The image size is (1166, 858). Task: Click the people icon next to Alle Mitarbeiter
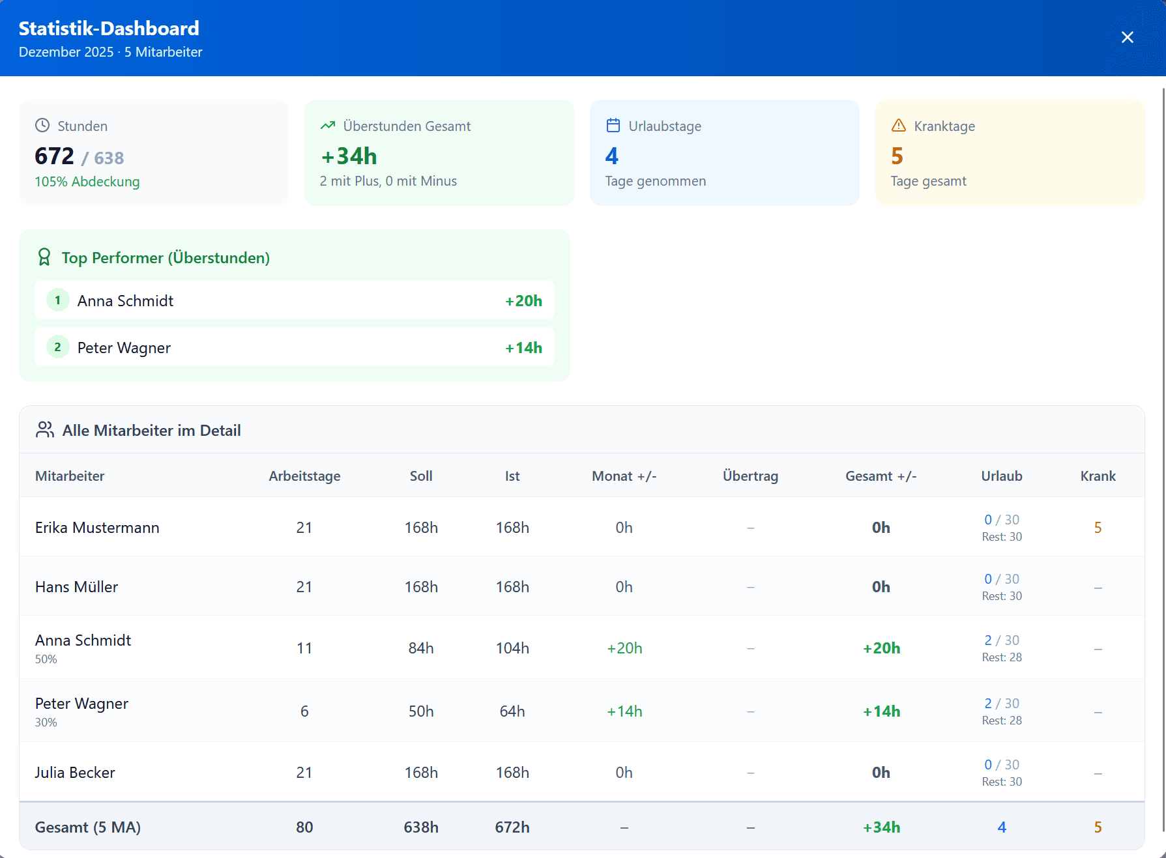click(45, 430)
